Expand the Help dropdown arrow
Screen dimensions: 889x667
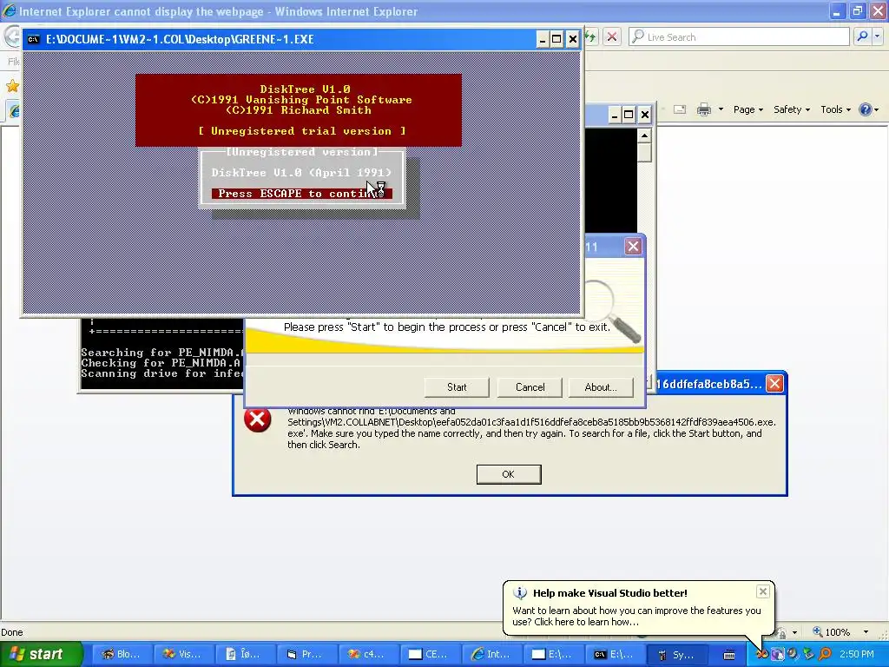[x=877, y=110]
